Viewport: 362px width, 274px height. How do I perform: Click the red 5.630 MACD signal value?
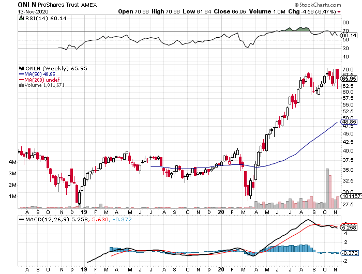[x=100, y=219]
